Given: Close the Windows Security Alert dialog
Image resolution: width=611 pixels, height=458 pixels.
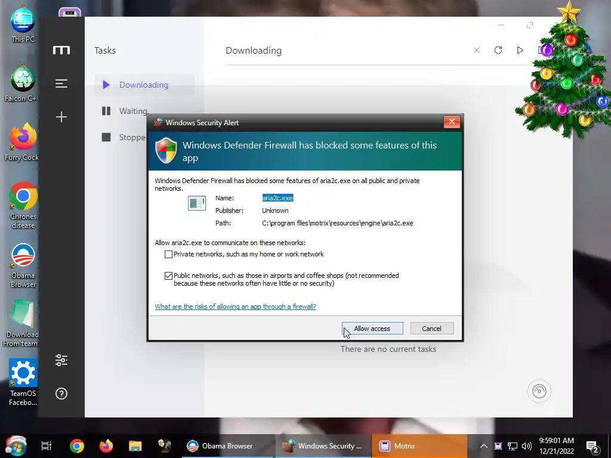Looking at the screenshot, I should click(x=452, y=122).
